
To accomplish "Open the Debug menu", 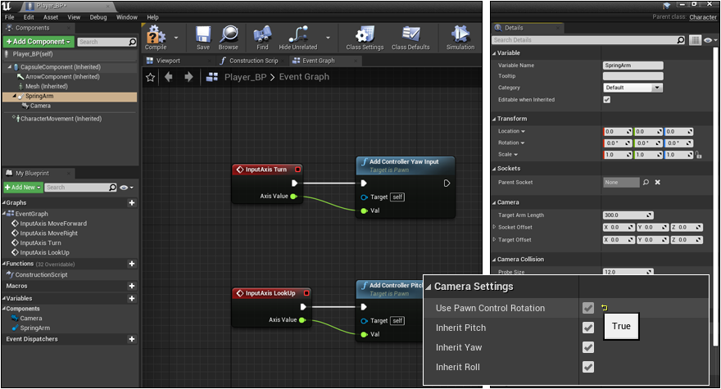I will 98,17.
